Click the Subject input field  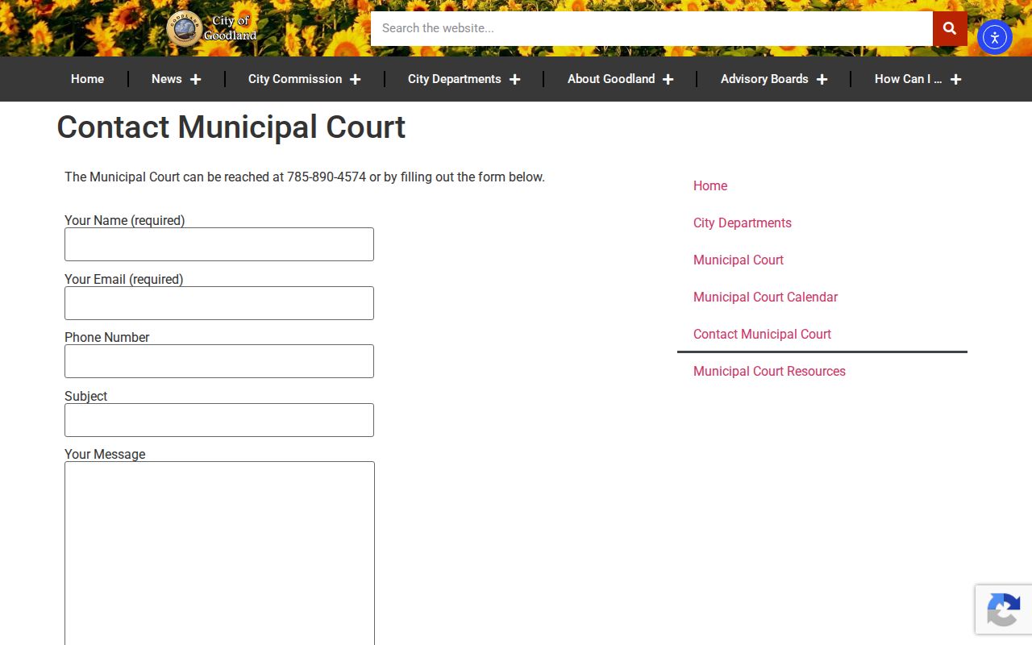coord(219,420)
